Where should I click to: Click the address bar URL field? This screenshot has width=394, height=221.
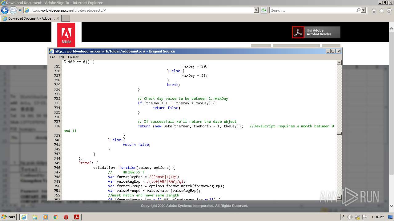[x=139, y=10]
